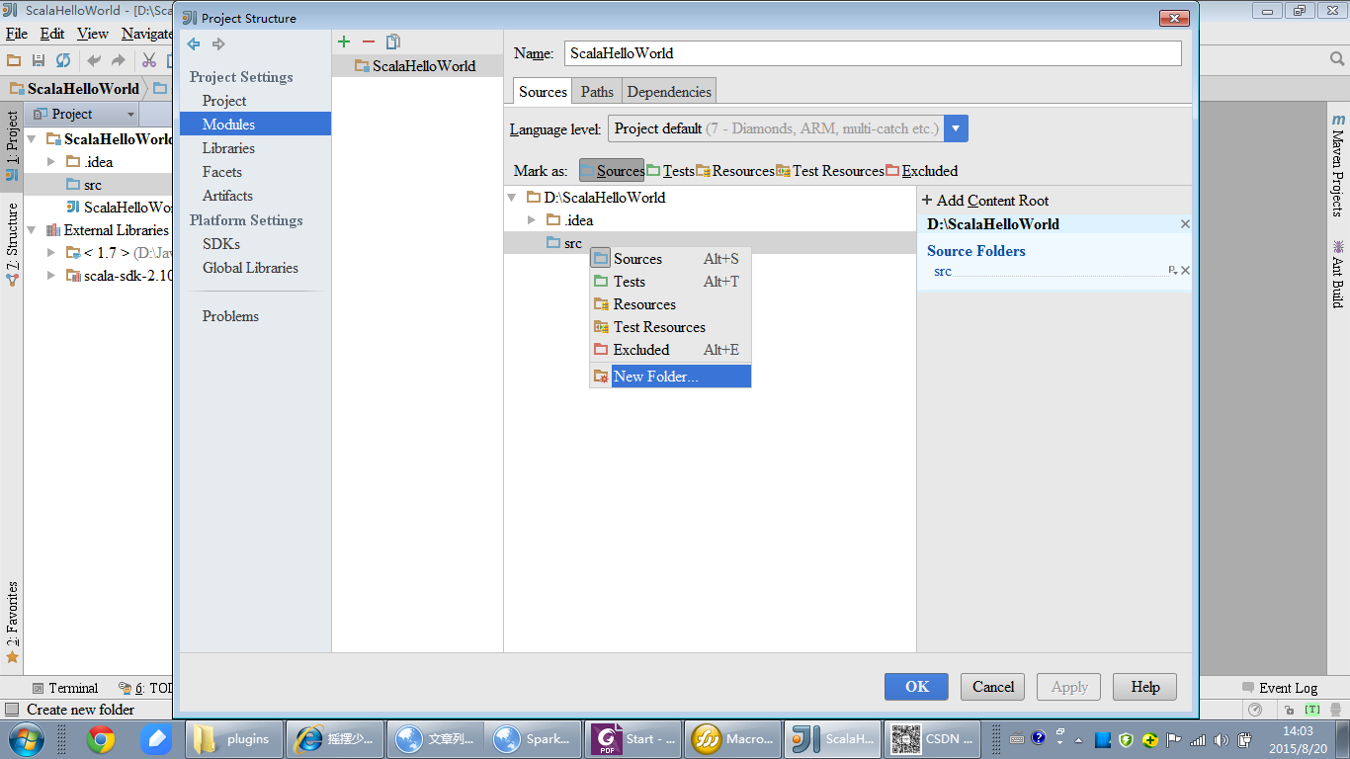This screenshot has width=1350, height=759.
Task: Click the Help button
Action: [x=1145, y=687]
